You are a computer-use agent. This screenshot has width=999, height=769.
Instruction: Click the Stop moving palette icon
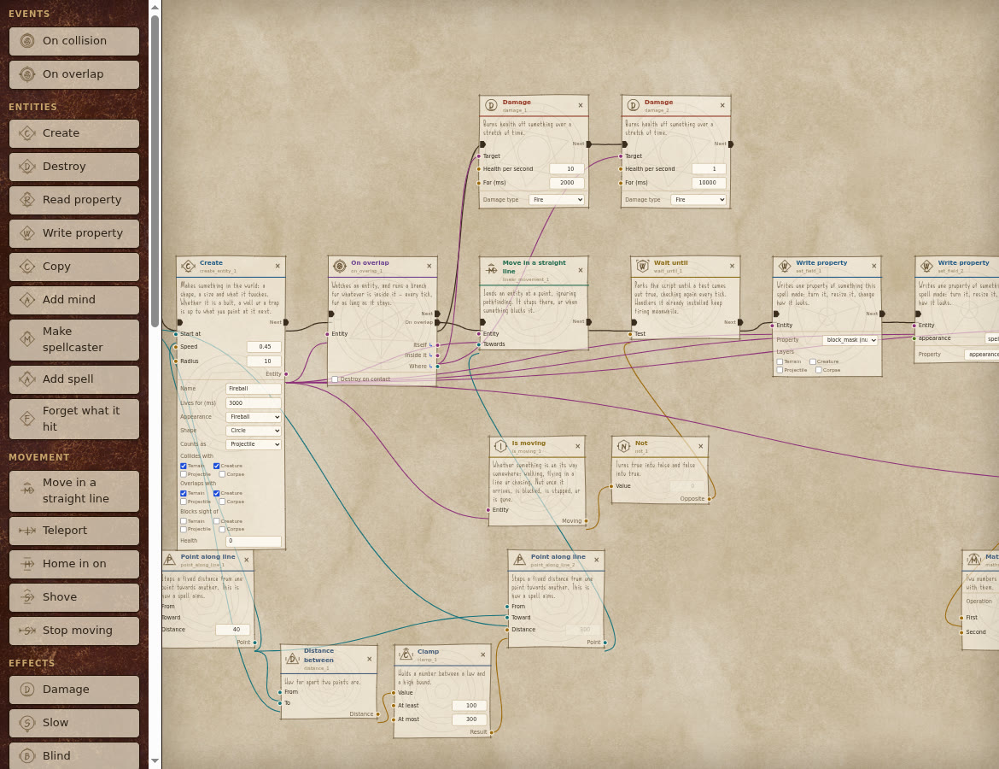pyautogui.click(x=27, y=631)
